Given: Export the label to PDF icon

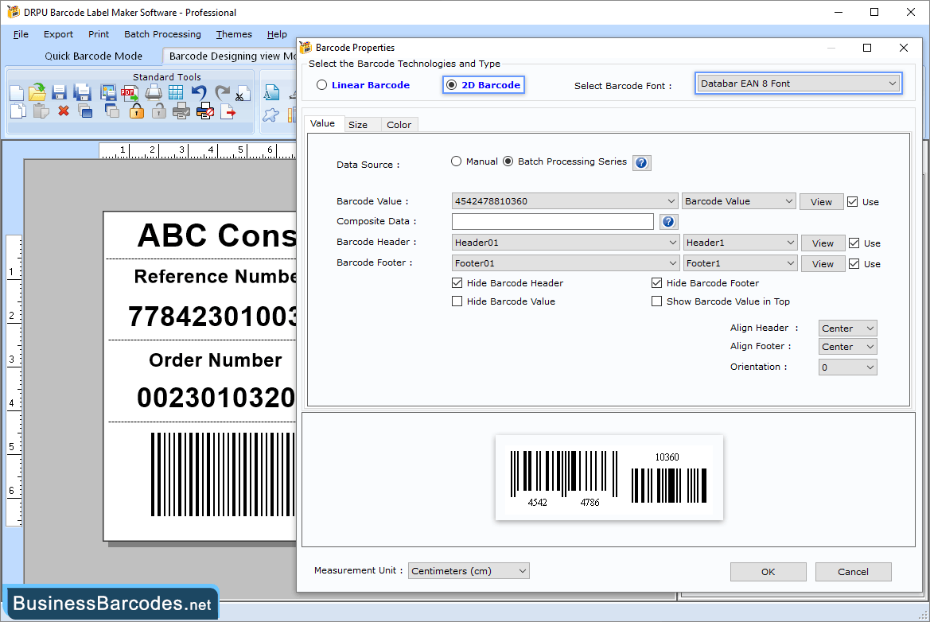Looking at the screenshot, I should tap(130, 92).
